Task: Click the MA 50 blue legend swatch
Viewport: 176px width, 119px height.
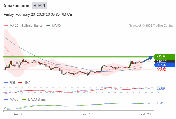Action: pyautogui.click(x=48, y=26)
